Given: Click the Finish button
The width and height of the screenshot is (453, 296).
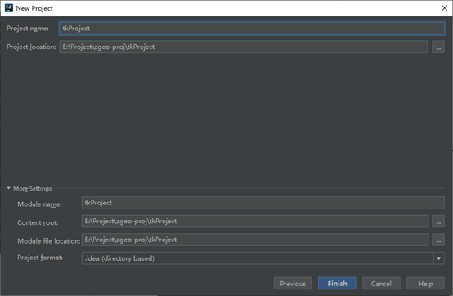Looking at the screenshot, I should (337, 284).
